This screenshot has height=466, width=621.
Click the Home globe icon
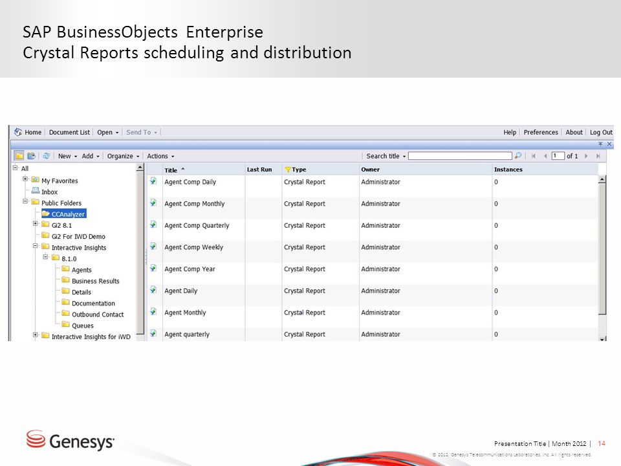(x=18, y=132)
